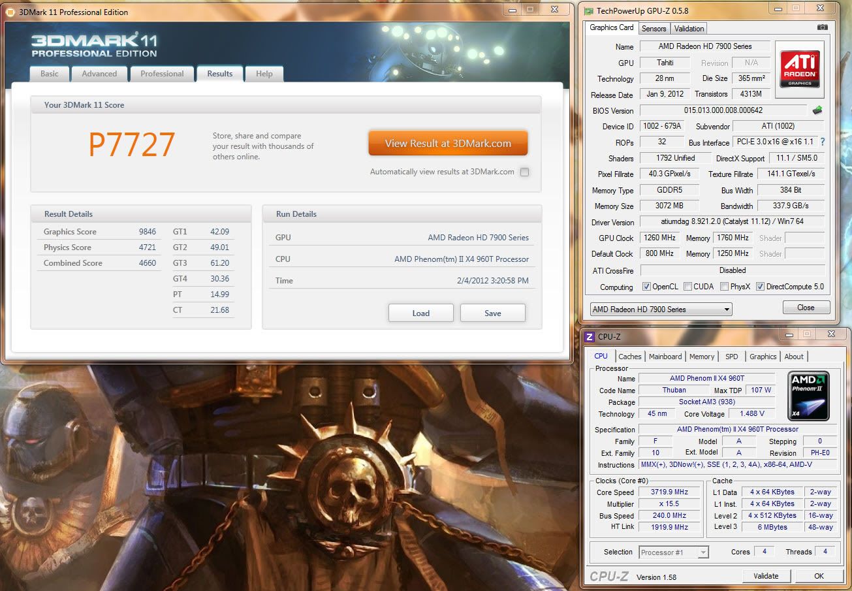Open the Caches tab in CPU-Z
Screen dimensions: 852x591
point(630,357)
